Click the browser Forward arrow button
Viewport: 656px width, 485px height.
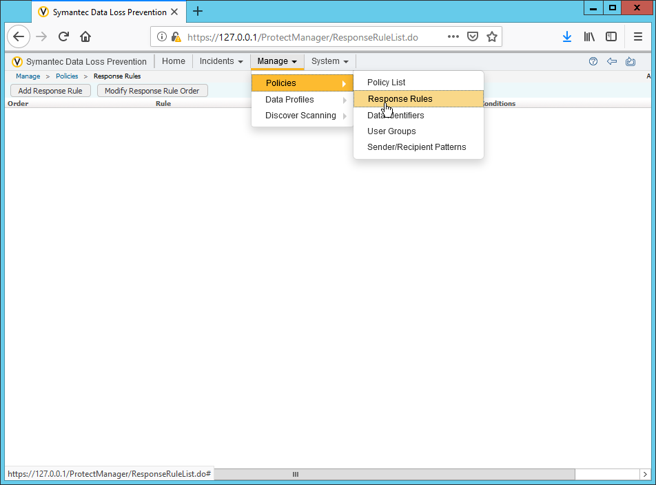(x=41, y=36)
